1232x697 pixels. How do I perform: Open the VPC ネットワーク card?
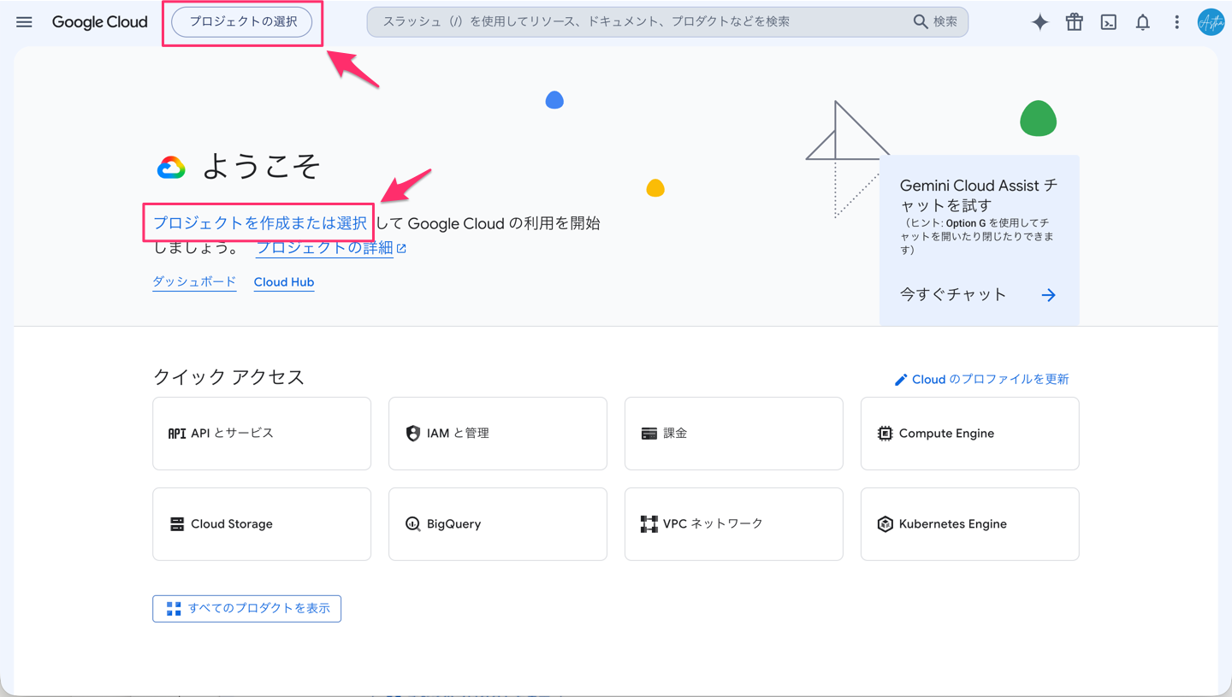tap(734, 524)
